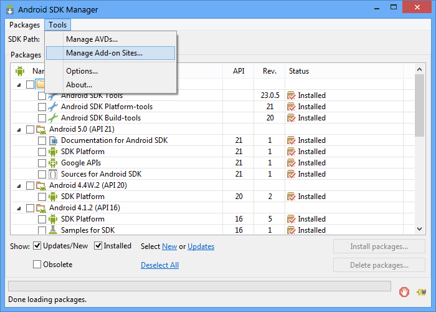Close the open Tools menu
Screen dimensions: 436x312
tap(57, 25)
